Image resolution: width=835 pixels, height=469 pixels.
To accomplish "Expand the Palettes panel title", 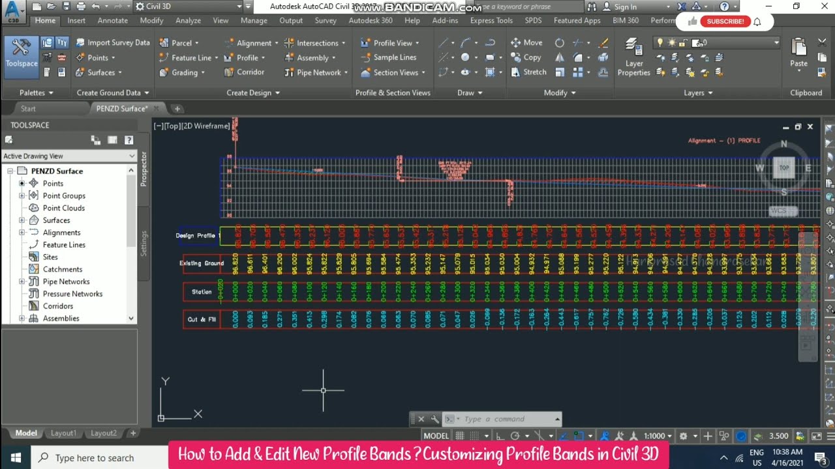I will tap(36, 92).
